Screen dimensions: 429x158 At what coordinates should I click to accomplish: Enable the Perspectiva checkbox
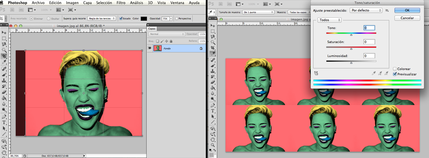177,19
